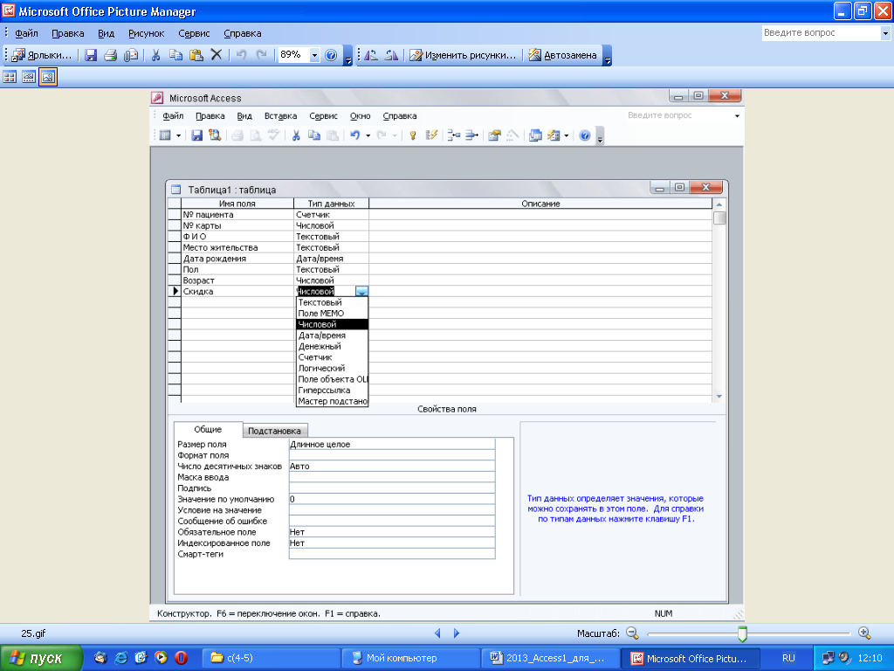Open Picture Manager Файл menu
This screenshot has height=671, width=894.
point(26,33)
